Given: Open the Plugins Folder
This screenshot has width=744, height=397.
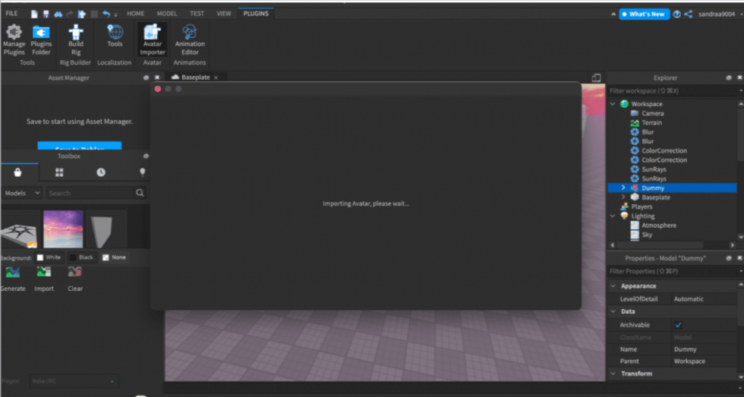Looking at the screenshot, I should pyautogui.click(x=41, y=40).
